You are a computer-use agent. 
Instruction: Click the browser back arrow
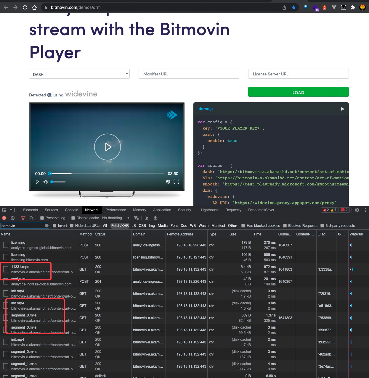click(x=6, y=7)
